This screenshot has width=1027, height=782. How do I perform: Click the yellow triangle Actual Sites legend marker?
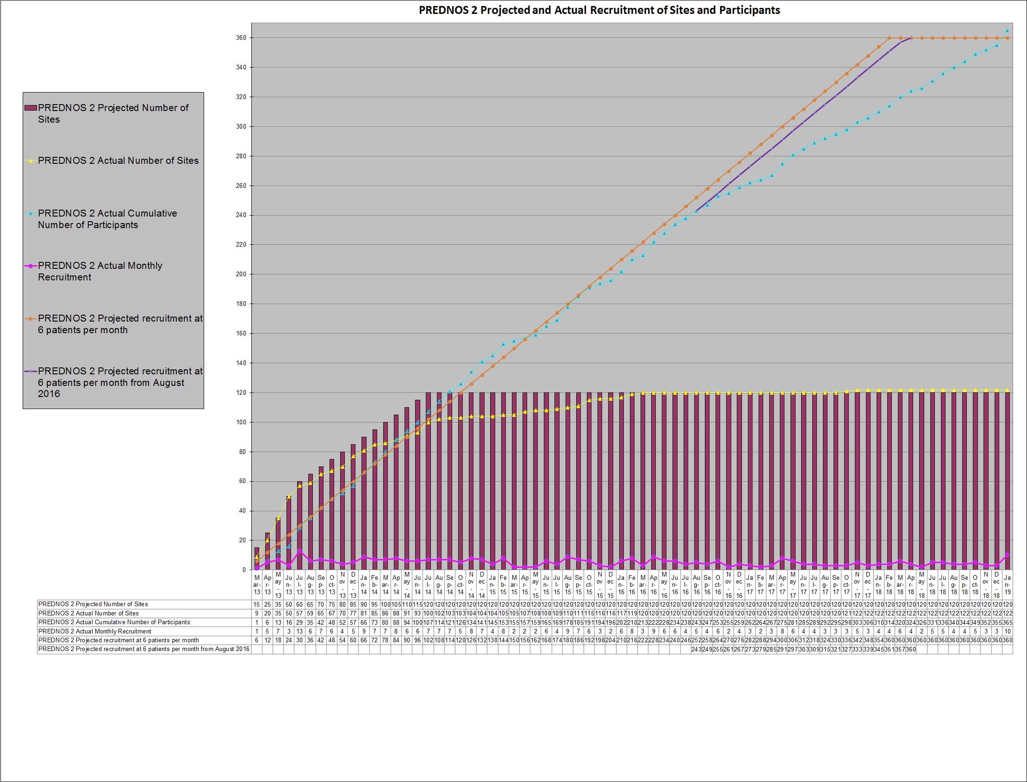(31, 161)
